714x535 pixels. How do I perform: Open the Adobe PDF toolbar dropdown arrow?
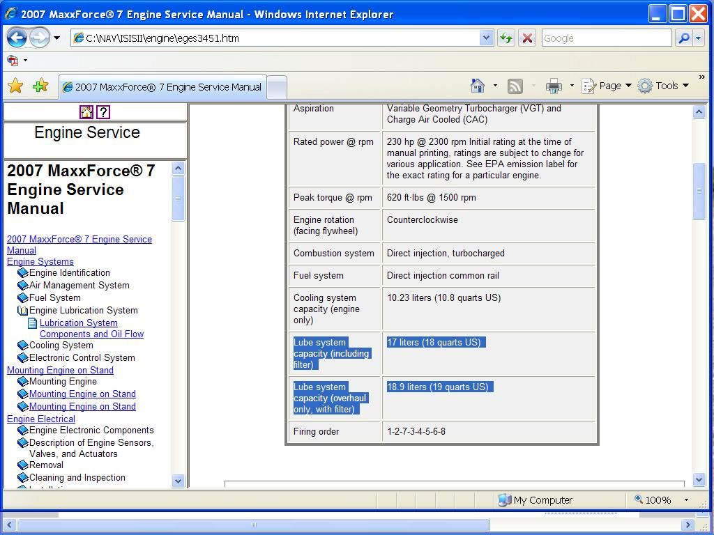25,60
